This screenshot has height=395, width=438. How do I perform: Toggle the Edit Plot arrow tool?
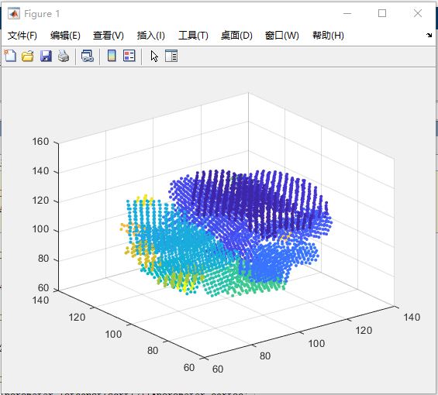(154, 56)
